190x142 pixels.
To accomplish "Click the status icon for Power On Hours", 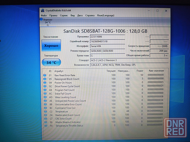I will click(45, 83).
